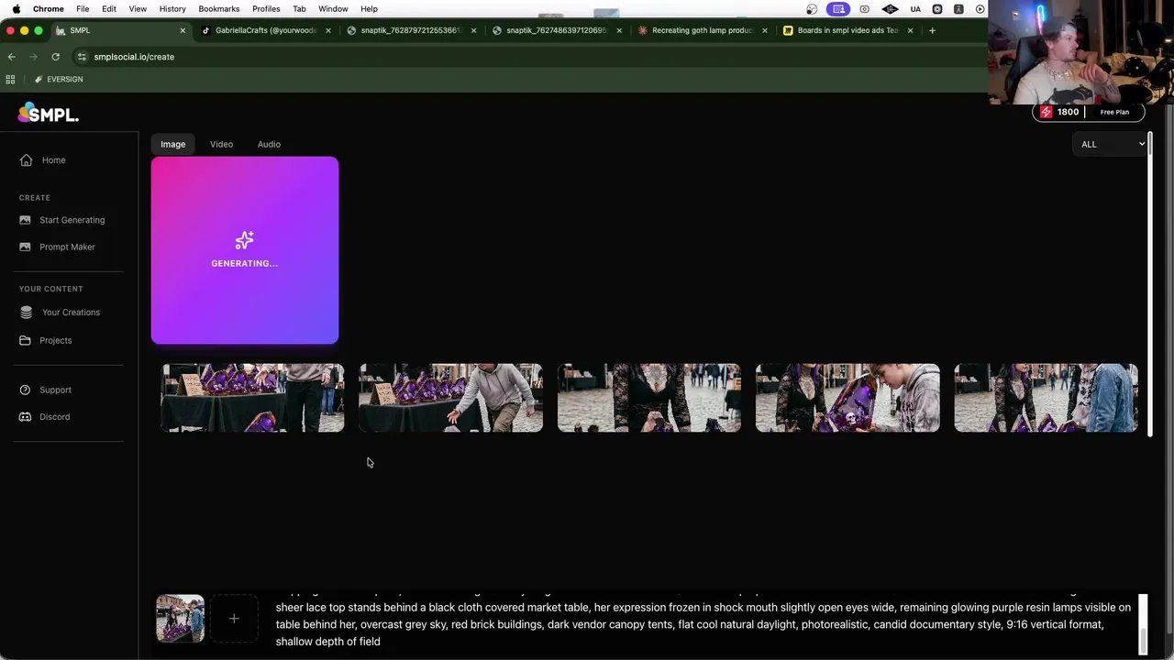
Task: Switch to second snaptik tab
Action: pos(556,30)
